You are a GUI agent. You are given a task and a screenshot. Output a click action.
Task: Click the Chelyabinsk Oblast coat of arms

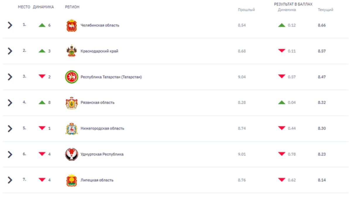point(71,25)
